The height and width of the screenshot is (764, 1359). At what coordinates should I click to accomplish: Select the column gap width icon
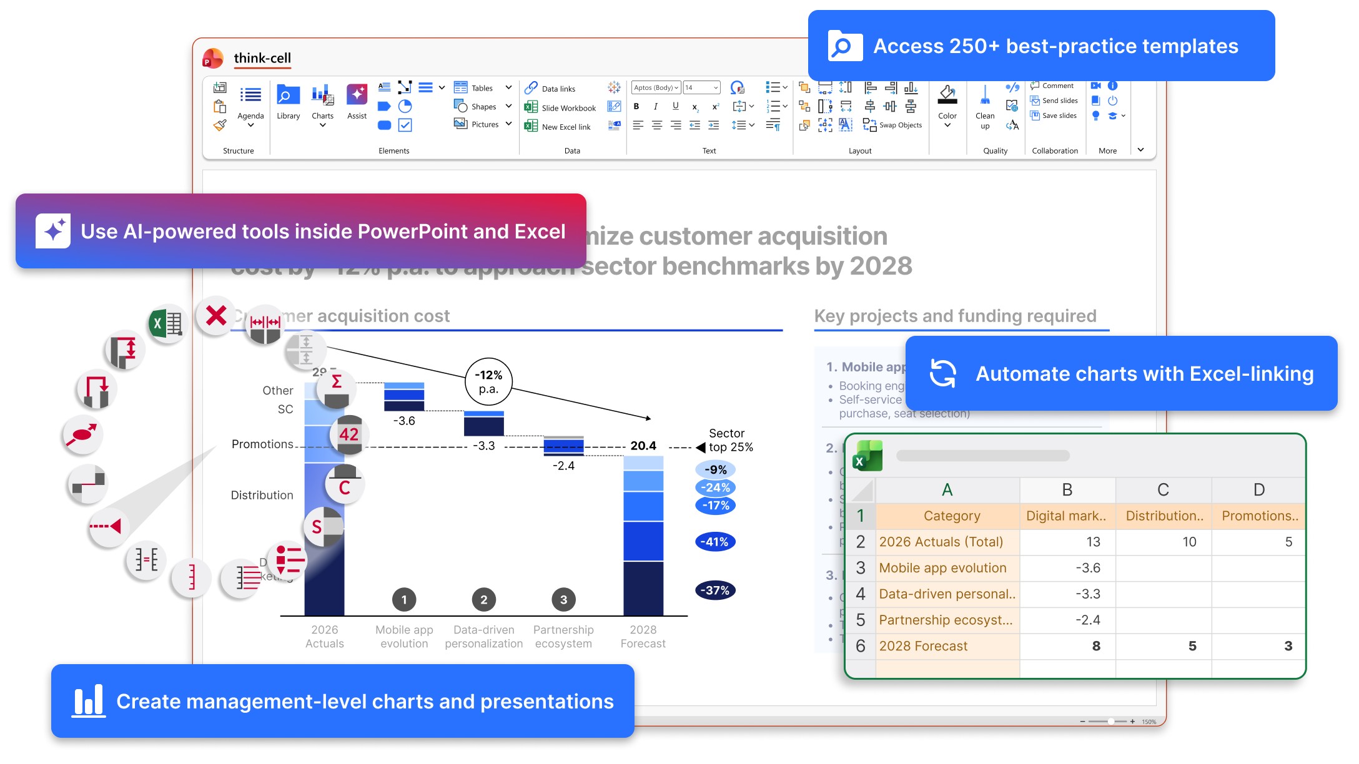(265, 324)
